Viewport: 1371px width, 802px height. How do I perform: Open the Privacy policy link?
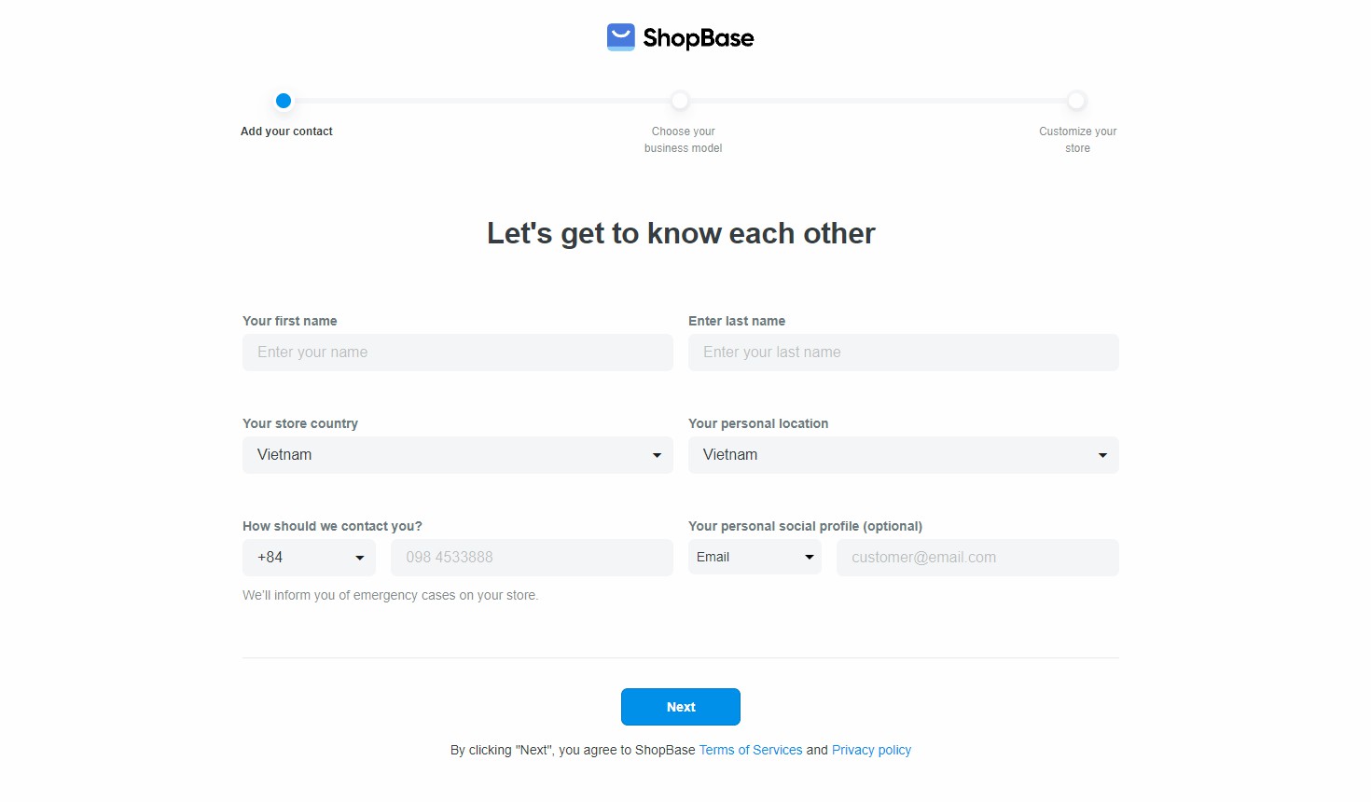coord(871,750)
